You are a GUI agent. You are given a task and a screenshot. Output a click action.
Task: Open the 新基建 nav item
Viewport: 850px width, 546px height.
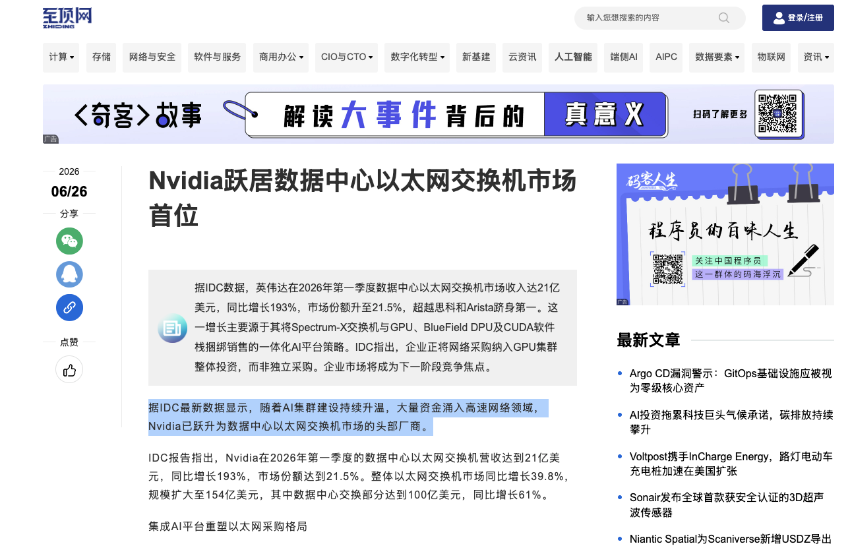(476, 57)
